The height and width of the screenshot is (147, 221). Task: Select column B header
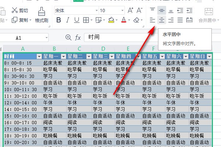click(x=54, y=49)
